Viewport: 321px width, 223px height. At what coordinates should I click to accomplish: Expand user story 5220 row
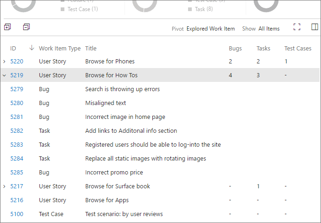point(4,62)
